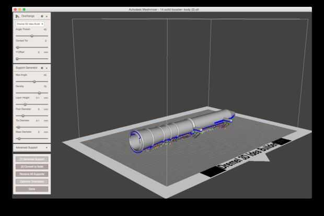Collapse the Overhangs panel with its header arrow
Viewport: 324px width, 216px height.
pyautogui.click(x=47, y=16)
